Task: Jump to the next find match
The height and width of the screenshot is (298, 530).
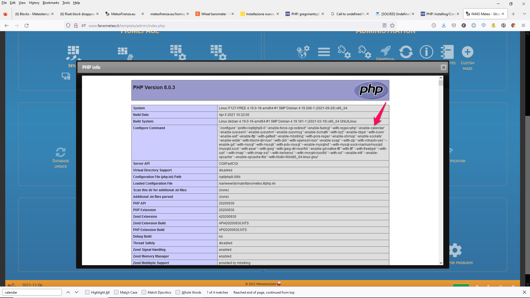Action: click(76, 292)
